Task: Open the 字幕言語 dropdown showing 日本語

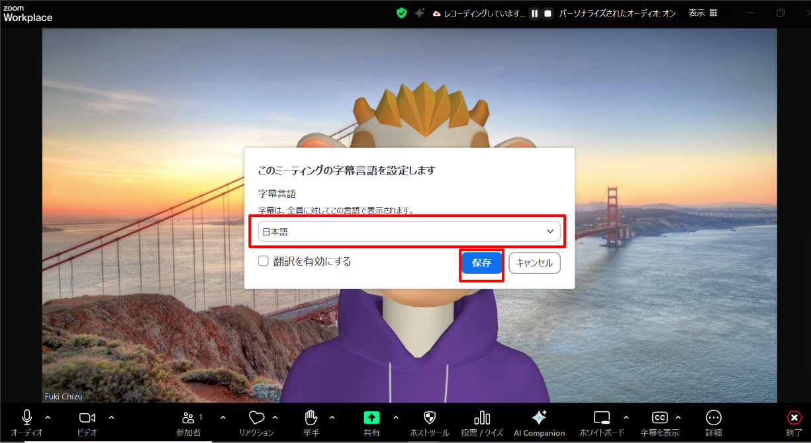Action: [x=409, y=231]
